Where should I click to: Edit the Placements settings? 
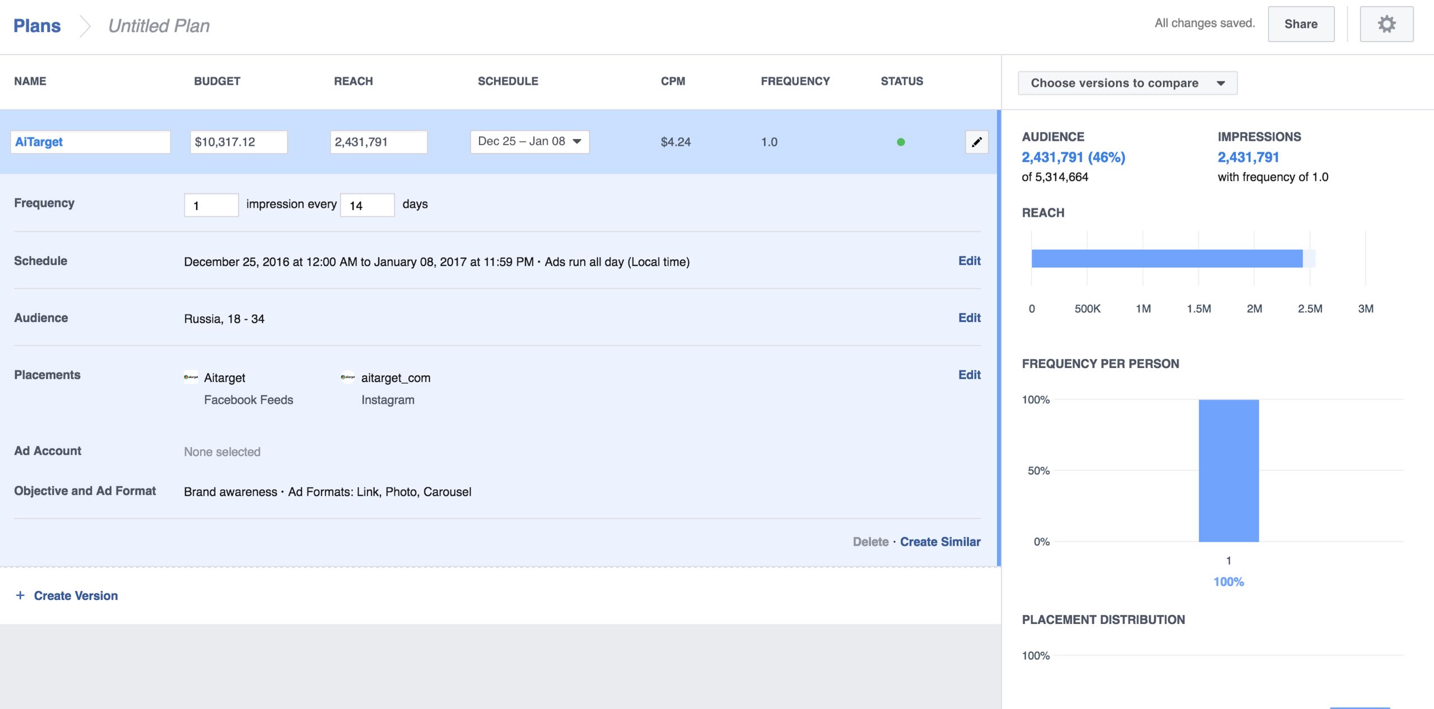(969, 375)
